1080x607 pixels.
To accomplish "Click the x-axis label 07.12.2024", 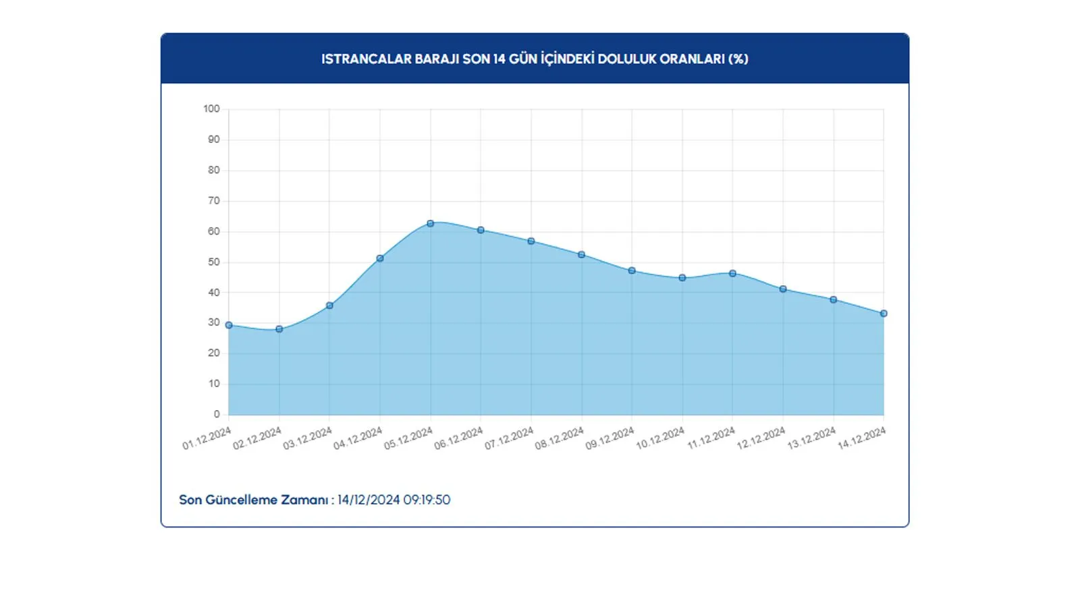I will 509,438.
